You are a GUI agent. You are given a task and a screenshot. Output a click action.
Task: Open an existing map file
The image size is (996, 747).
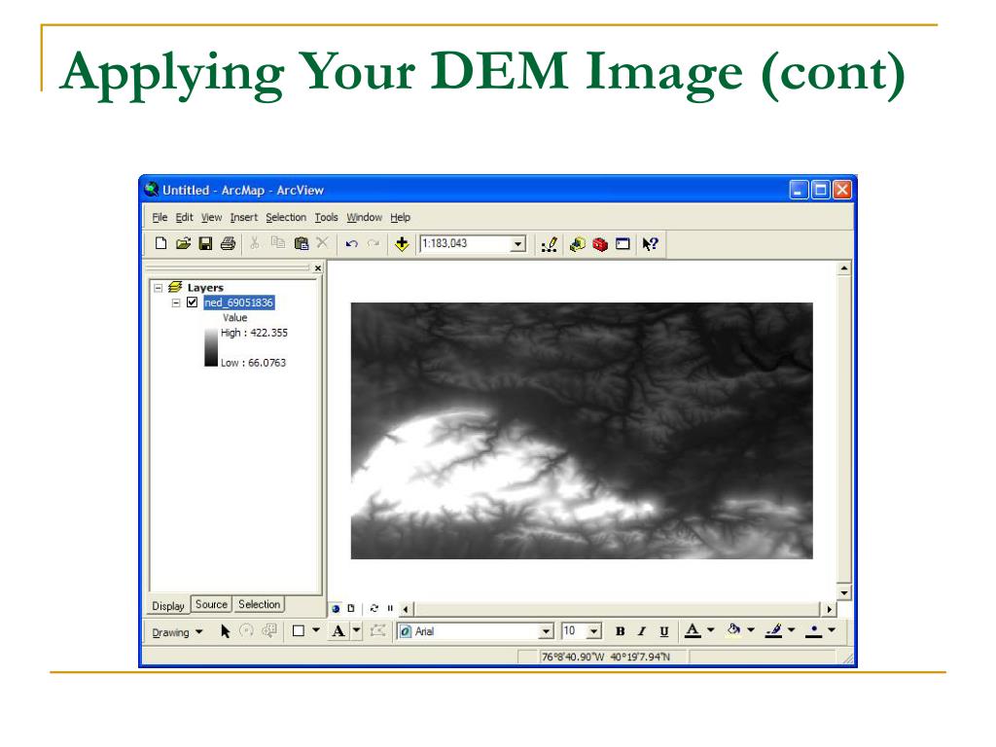[x=183, y=243]
